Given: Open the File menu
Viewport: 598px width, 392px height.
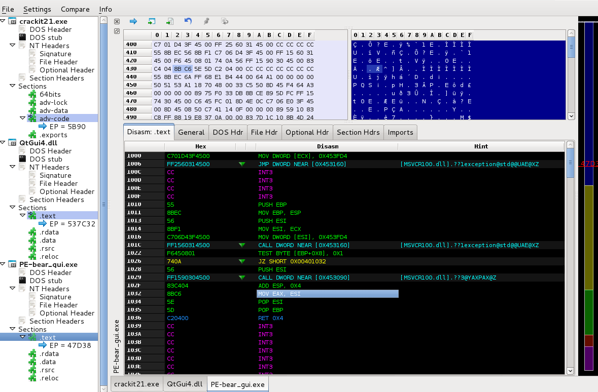Looking at the screenshot, I should point(8,9).
